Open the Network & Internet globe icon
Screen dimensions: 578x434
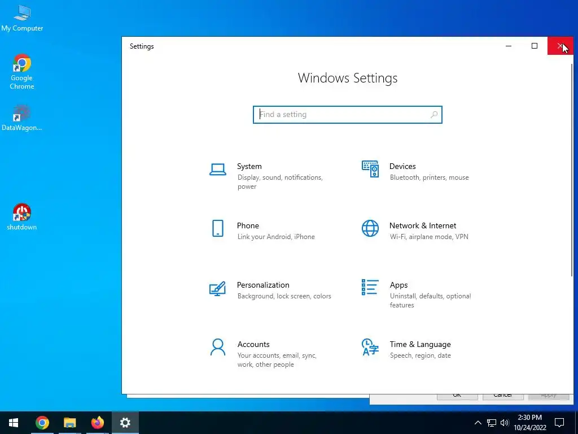pyautogui.click(x=370, y=228)
